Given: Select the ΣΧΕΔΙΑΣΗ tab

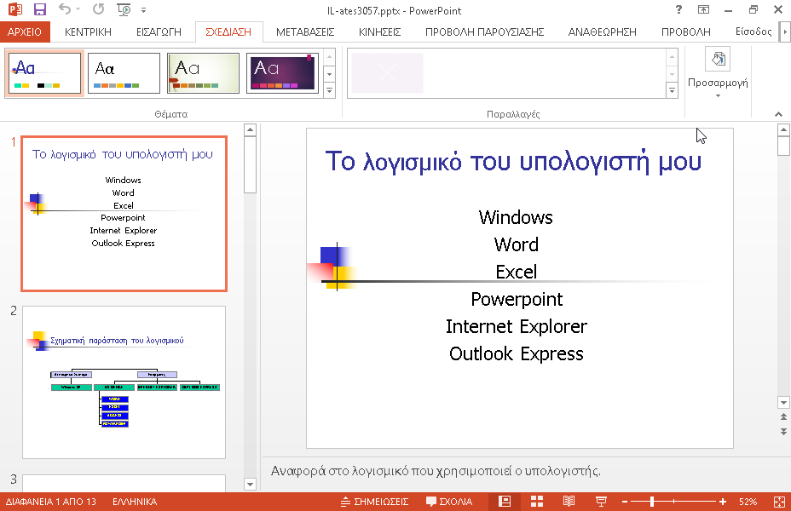Looking at the screenshot, I should coord(228,32).
